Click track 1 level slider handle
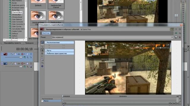Image resolution: width=190 pixels, height=106 pixels. point(21,57)
